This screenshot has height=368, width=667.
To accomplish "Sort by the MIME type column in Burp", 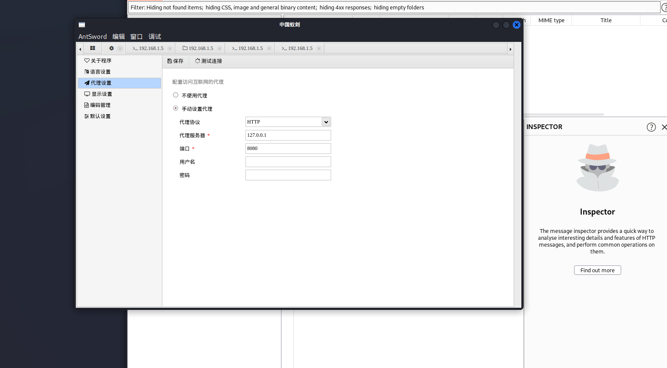I will [551, 20].
